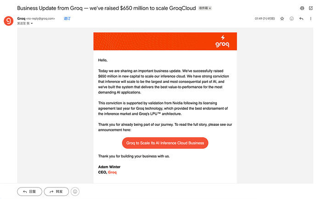Click the 退订 unsubscribe link
This screenshot has width=317, height=199.
point(67,18)
